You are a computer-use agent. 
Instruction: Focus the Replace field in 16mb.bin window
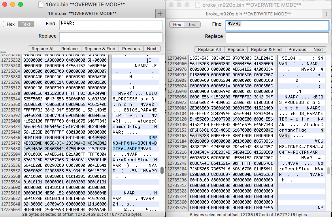click(111, 37)
